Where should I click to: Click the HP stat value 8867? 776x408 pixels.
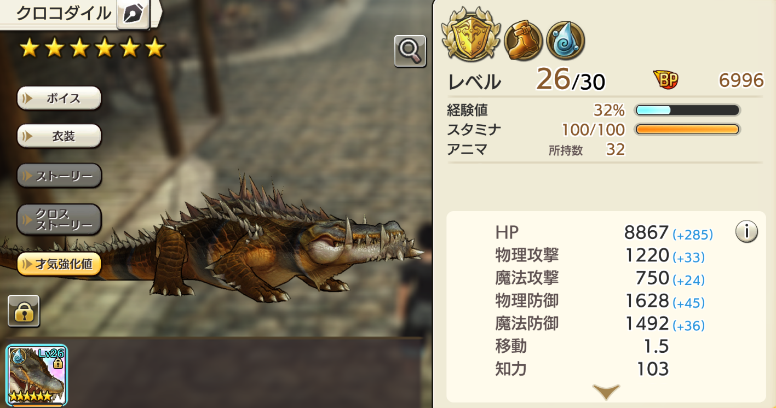pos(646,232)
